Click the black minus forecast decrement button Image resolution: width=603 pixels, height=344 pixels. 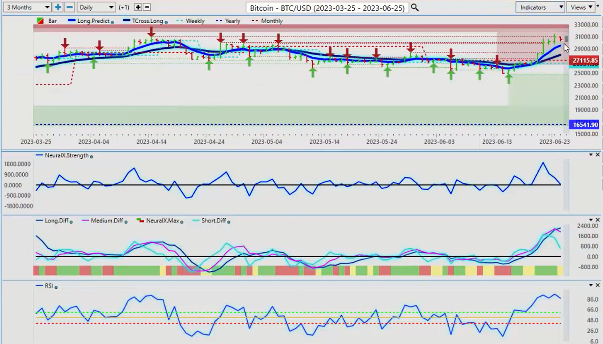pyautogui.click(x=147, y=7)
